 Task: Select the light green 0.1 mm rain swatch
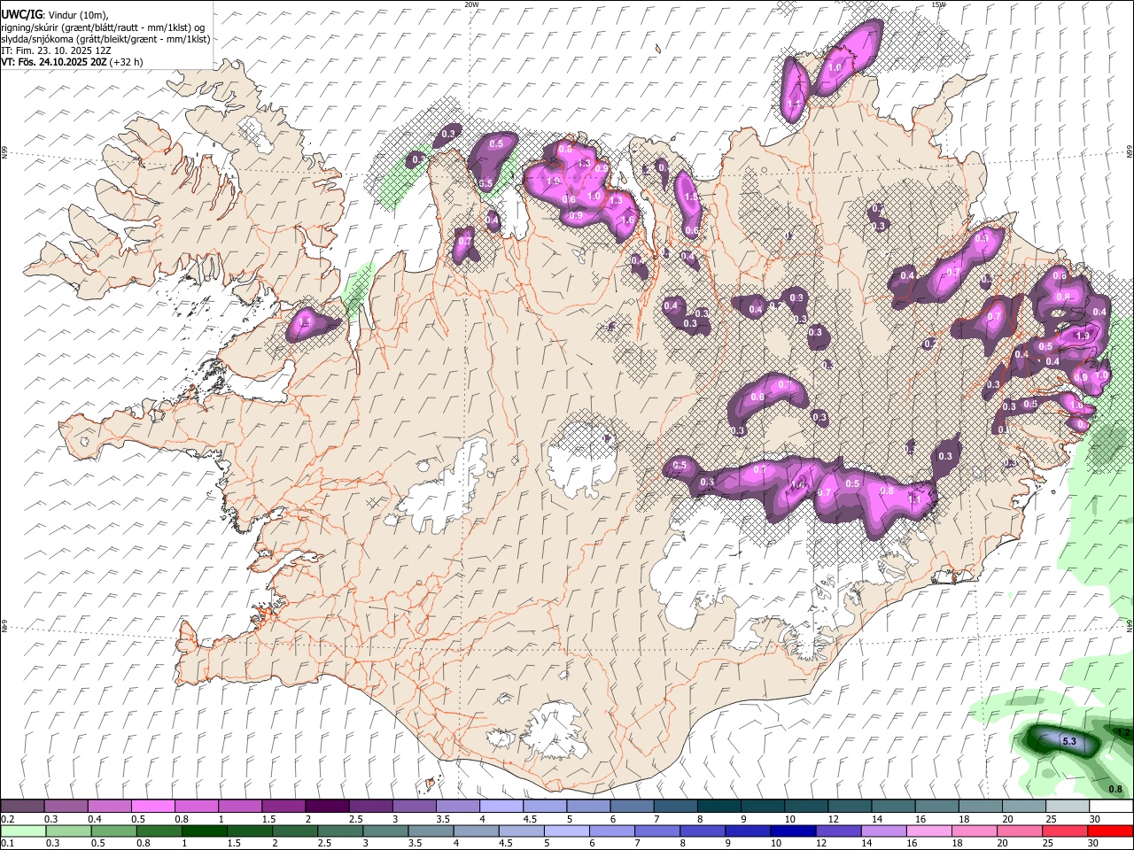click(x=22, y=831)
